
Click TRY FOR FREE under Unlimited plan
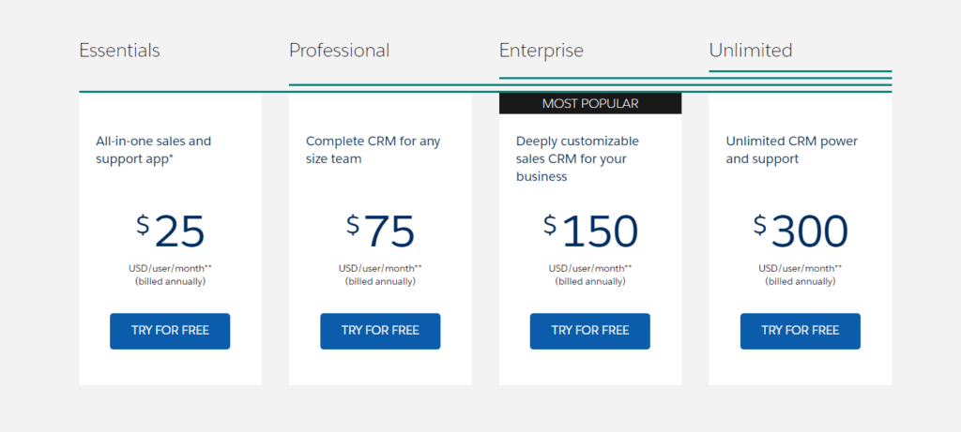800,331
